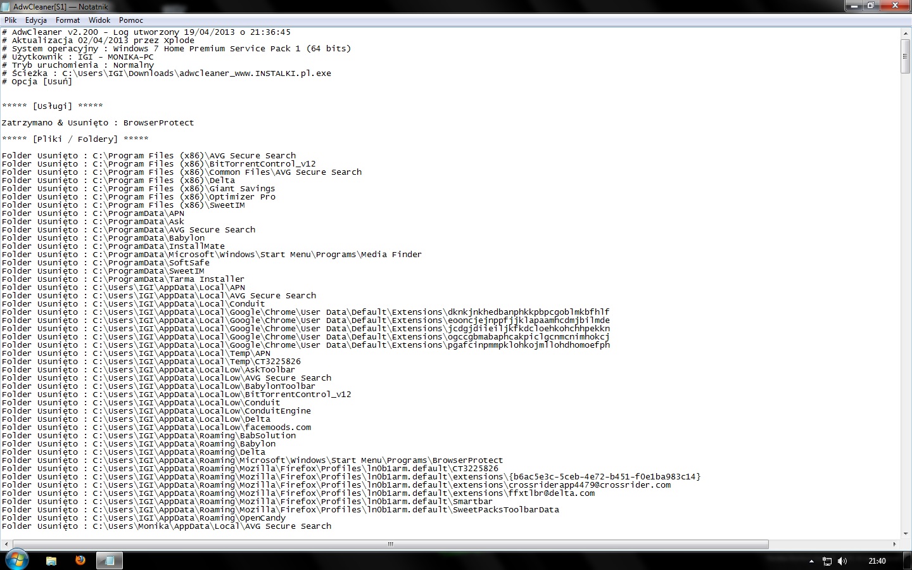Viewport: 912px width, 570px height.
Task: Click 'Zatrzymano & Usunięto : BrowserProtect' line
Action: pyautogui.click(x=98, y=123)
